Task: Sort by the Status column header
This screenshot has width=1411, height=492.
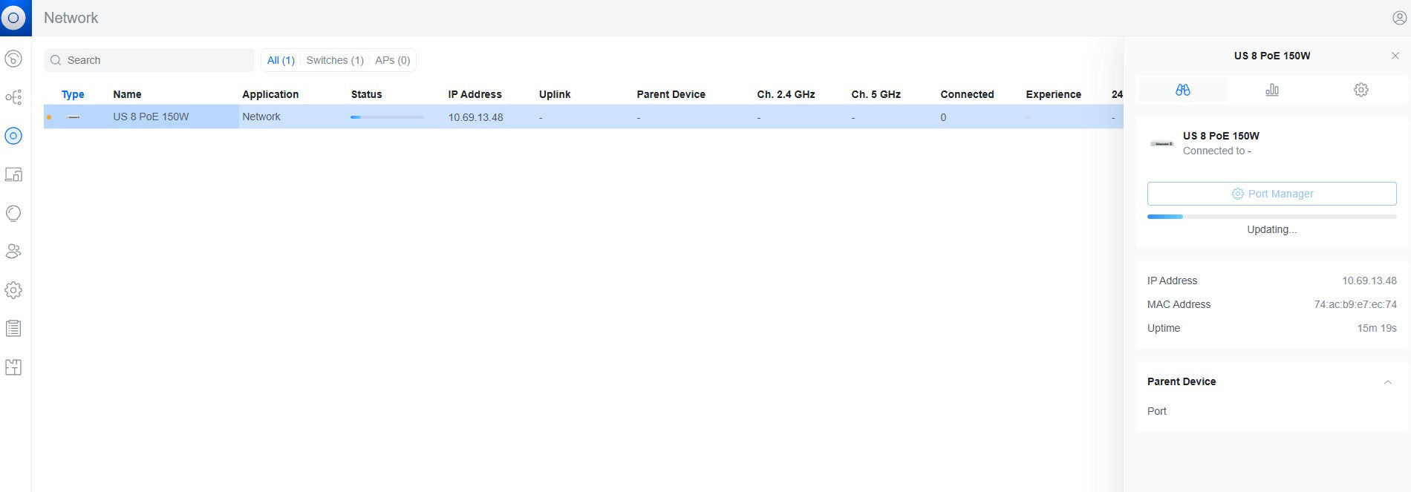Action: 366,94
